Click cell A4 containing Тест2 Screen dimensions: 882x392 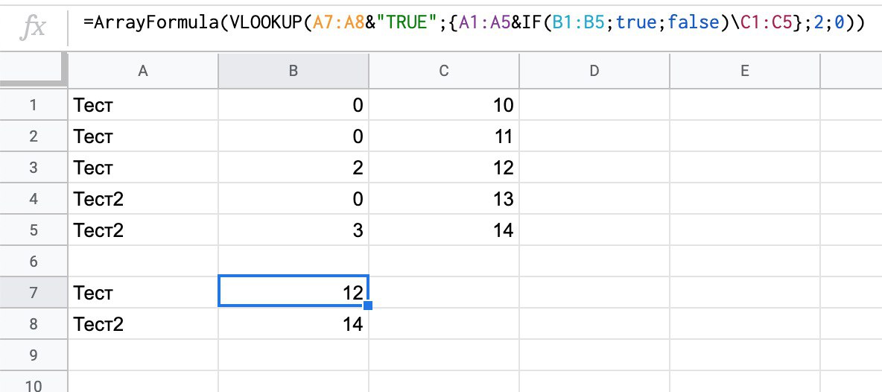142,199
